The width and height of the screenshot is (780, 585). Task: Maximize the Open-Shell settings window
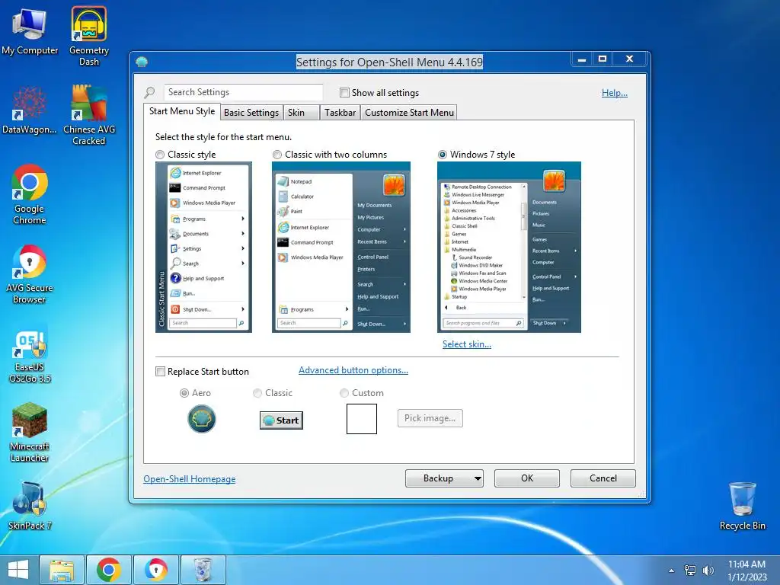tap(603, 59)
